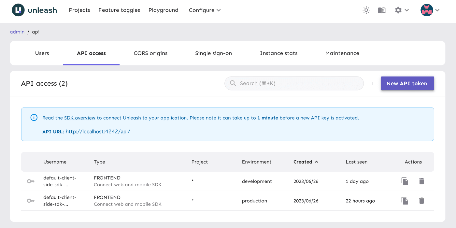Open the Playground from the top menu
Image resolution: width=456 pixels, height=228 pixels.
tap(163, 10)
